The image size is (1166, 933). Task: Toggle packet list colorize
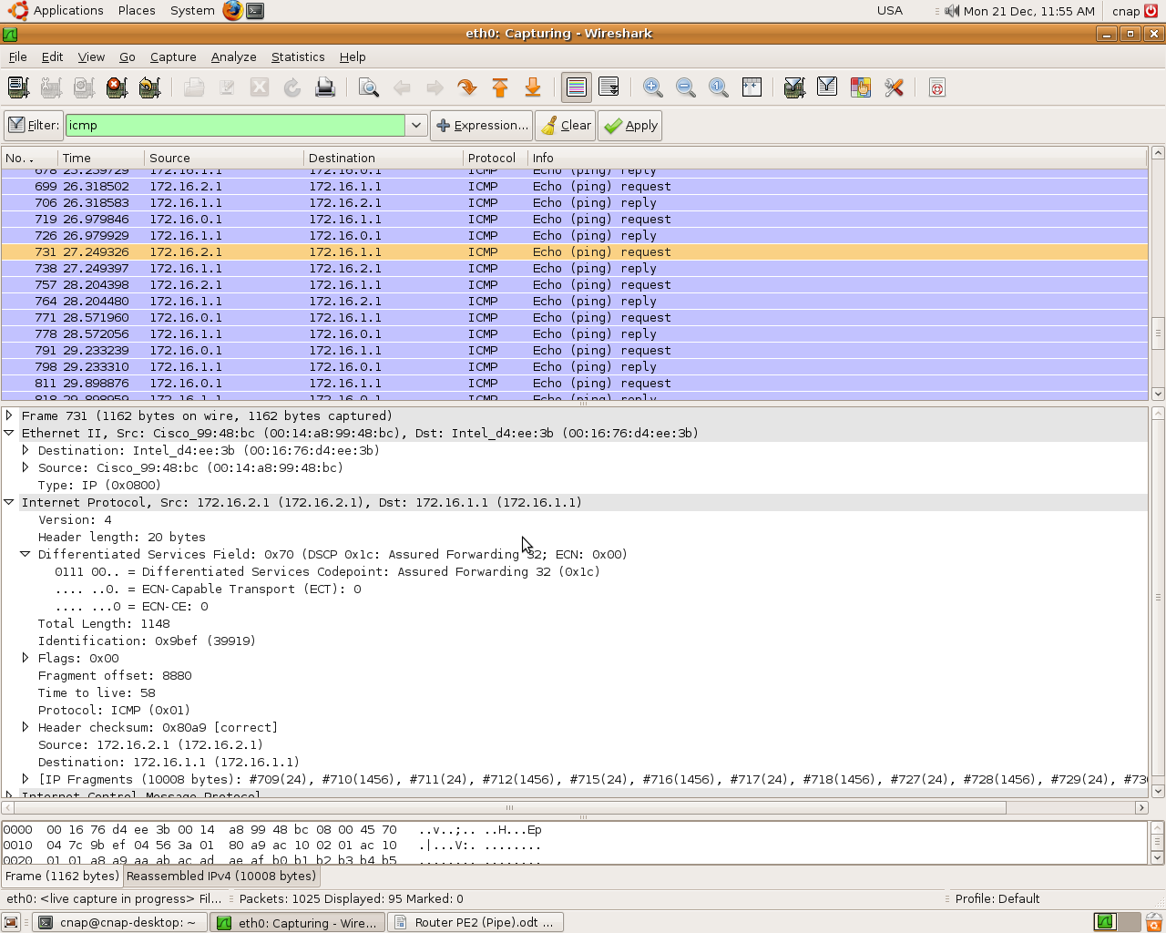[x=577, y=87]
